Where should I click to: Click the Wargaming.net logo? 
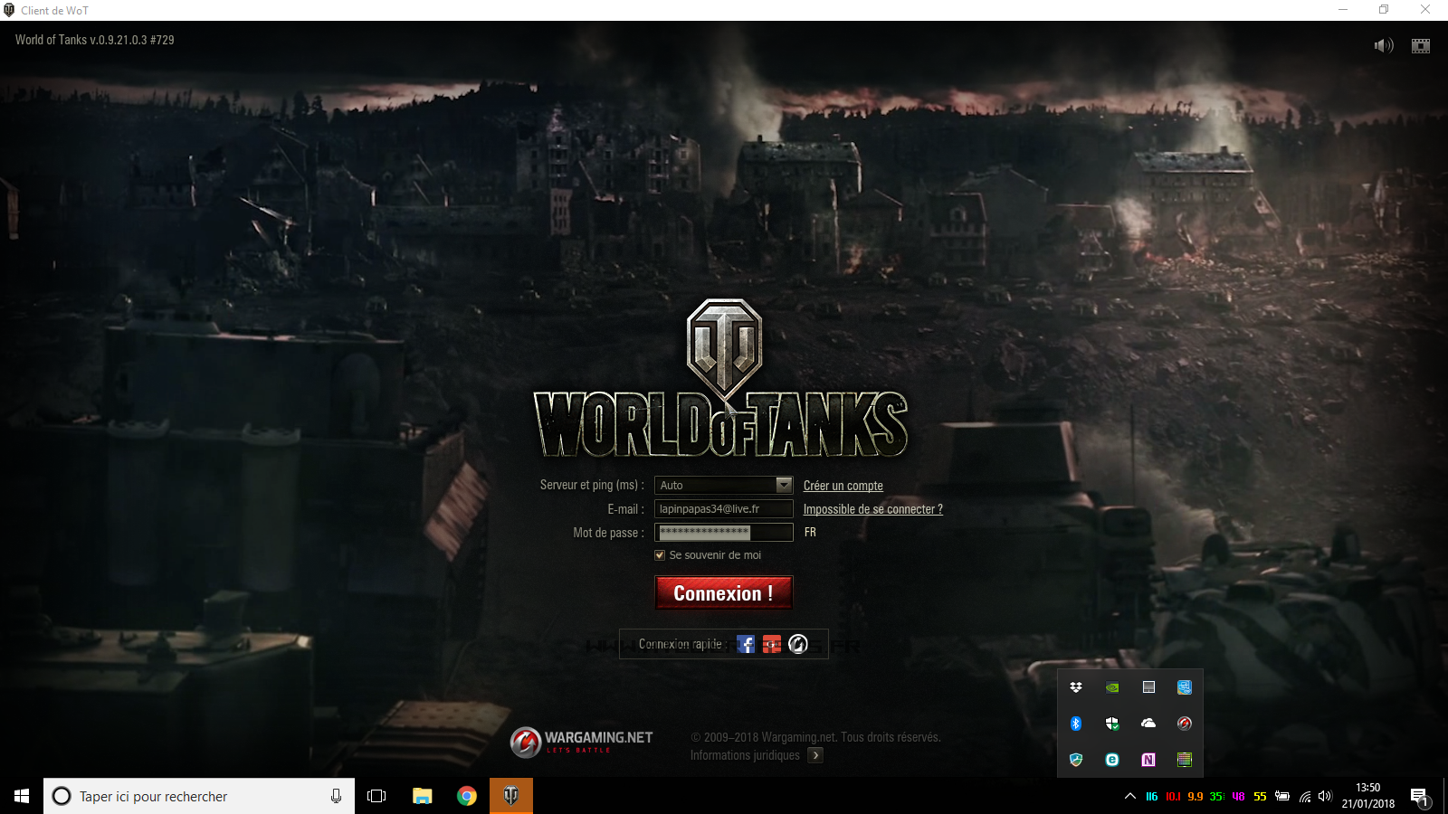[x=581, y=742]
